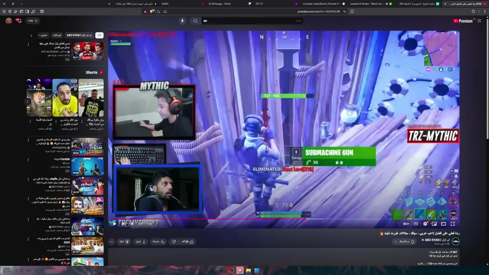Download the video
This screenshot has height=275, width=489.
pyautogui.click(x=141, y=242)
